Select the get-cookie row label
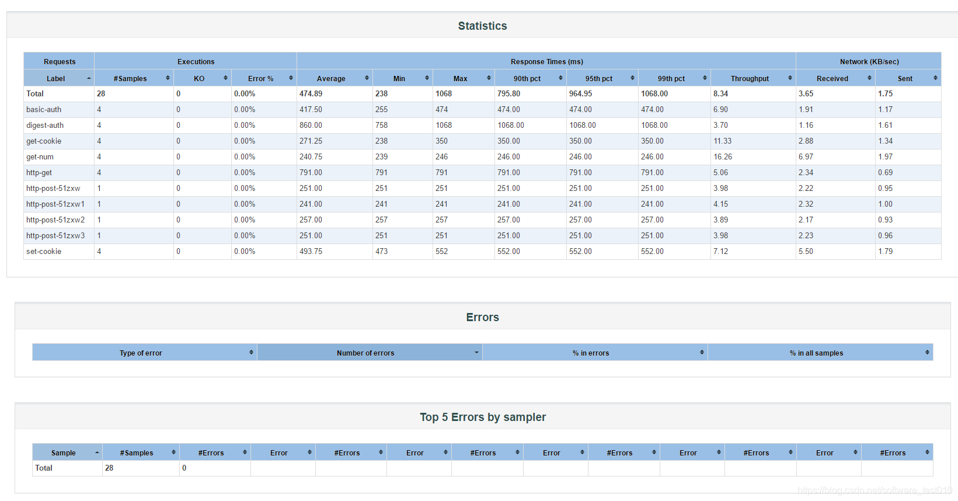This screenshot has height=501, width=958. [x=44, y=141]
